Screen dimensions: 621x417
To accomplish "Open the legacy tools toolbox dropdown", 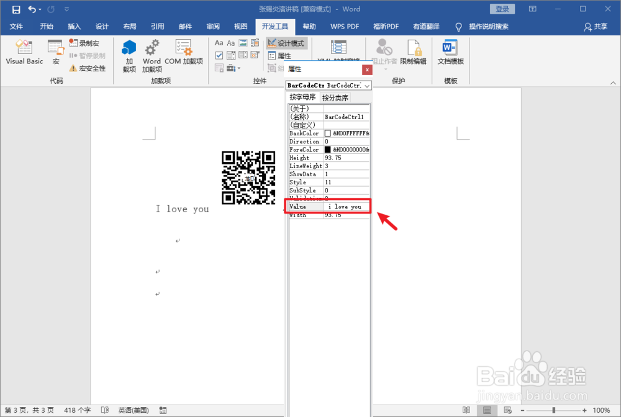I will click(x=233, y=68).
